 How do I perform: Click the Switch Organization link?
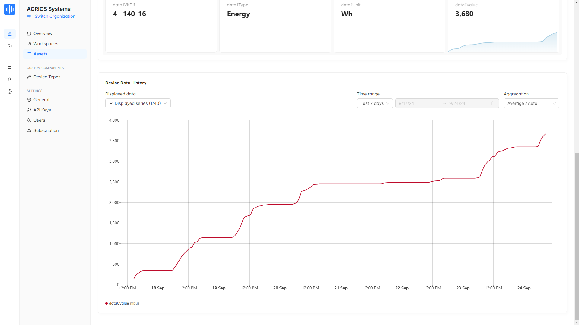(x=55, y=16)
